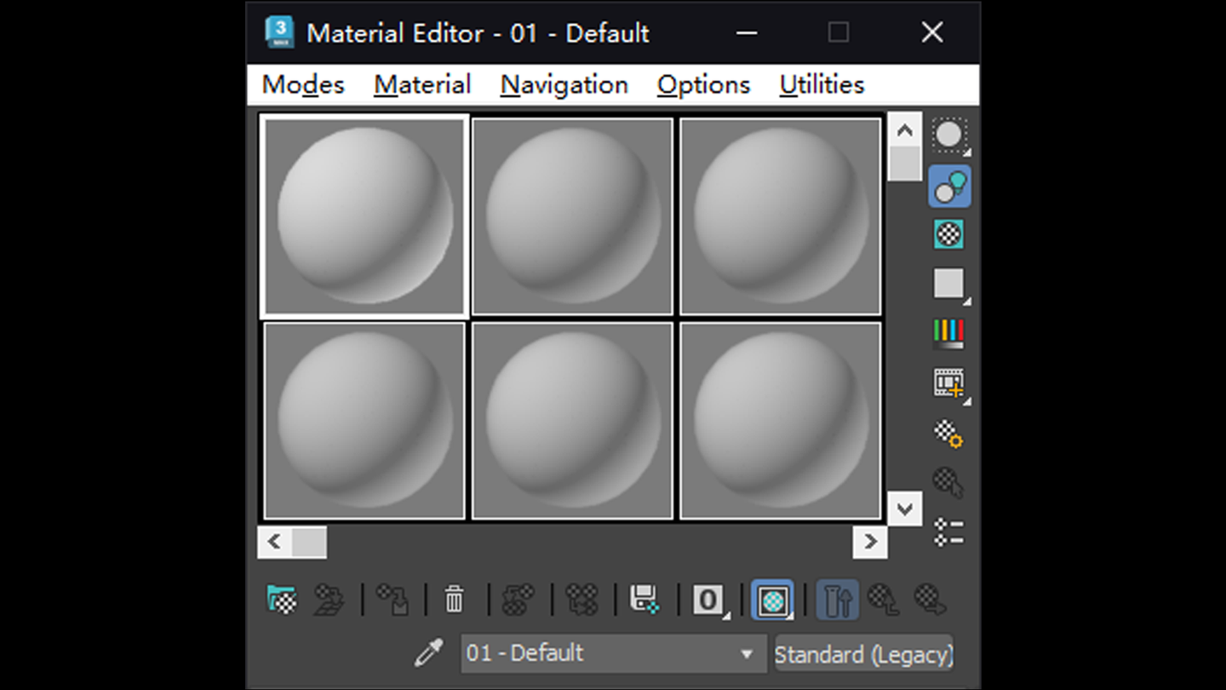The width and height of the screenshot is (1226, 690).
Task: Click the Standard (Legacy) material type button
Action: point(862,653)
